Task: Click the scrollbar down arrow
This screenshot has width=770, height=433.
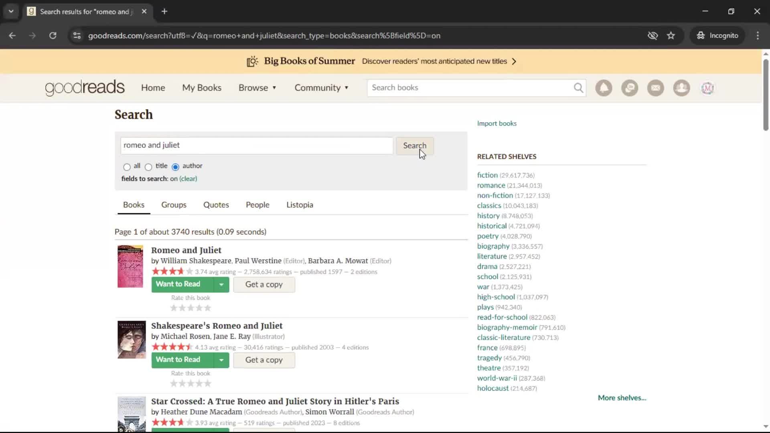Action: pos(766,427)
